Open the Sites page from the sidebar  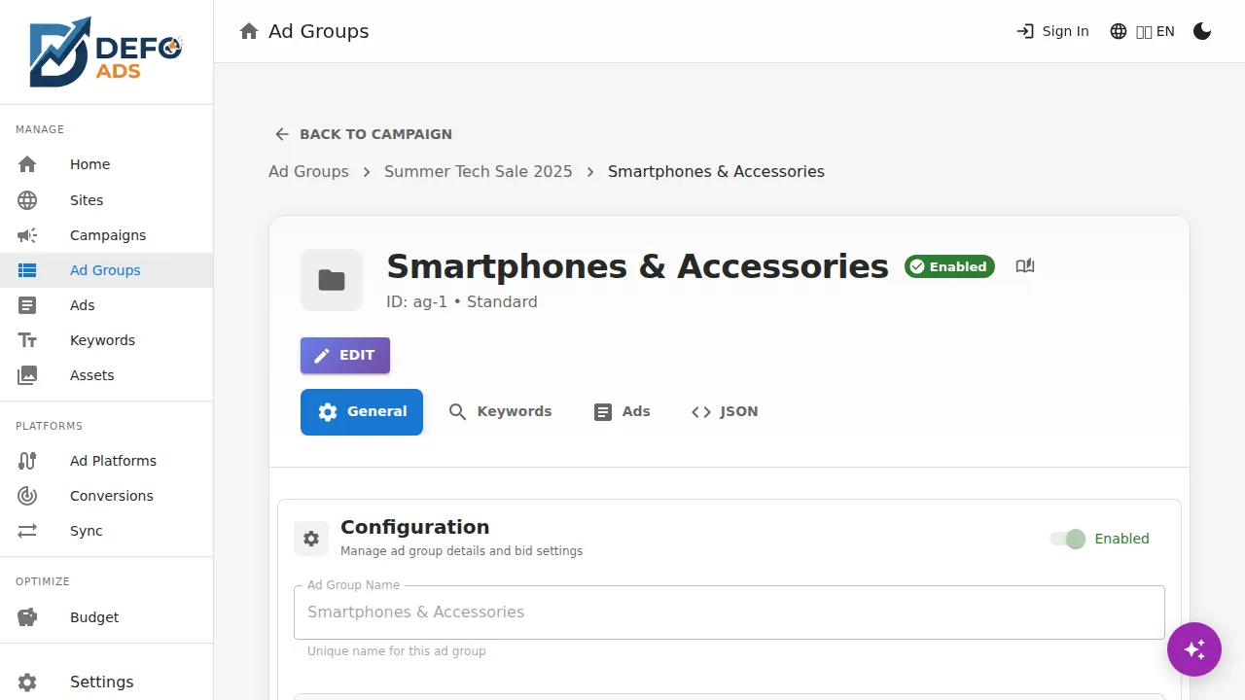[x=106, y=200]
